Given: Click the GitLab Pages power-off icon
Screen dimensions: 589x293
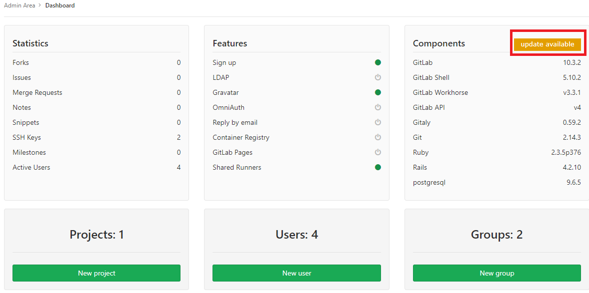Looking at the screenshot, I should [378, 152].
